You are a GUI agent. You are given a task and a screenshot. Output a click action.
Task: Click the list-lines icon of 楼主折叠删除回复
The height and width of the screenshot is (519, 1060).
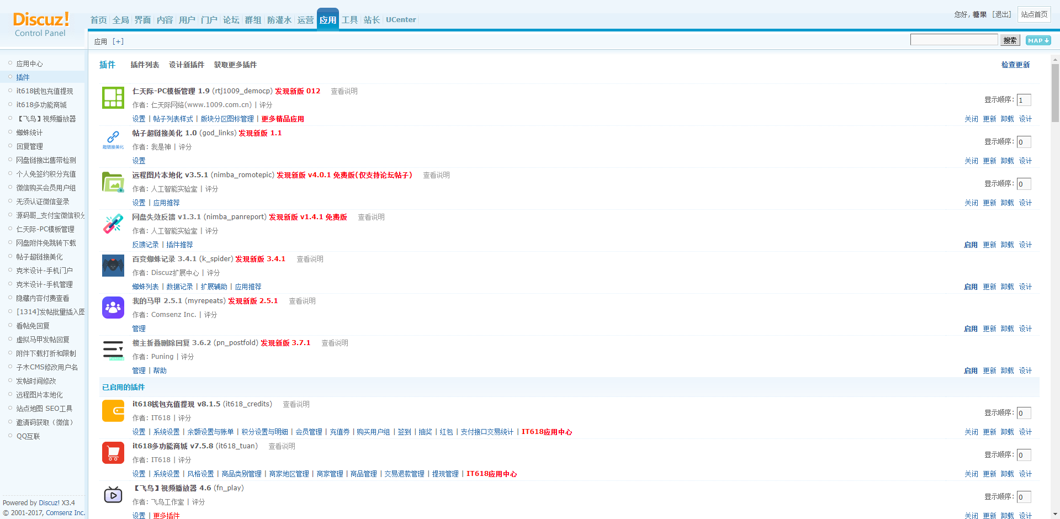[113, 350]
